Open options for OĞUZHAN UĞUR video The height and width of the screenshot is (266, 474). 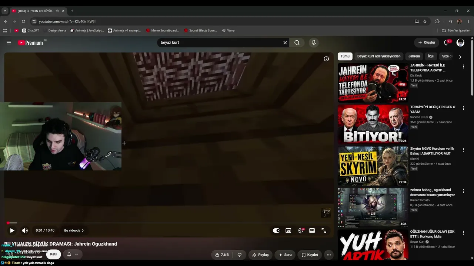pos(463,233)
